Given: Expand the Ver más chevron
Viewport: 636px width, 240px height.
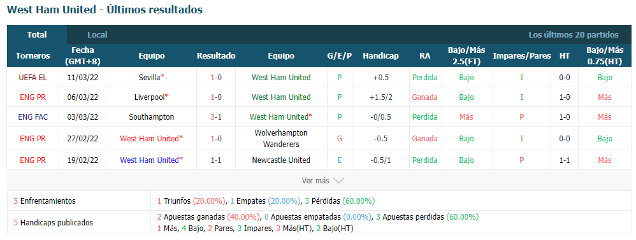Looking at the screenshot, I should click(338, 181).
